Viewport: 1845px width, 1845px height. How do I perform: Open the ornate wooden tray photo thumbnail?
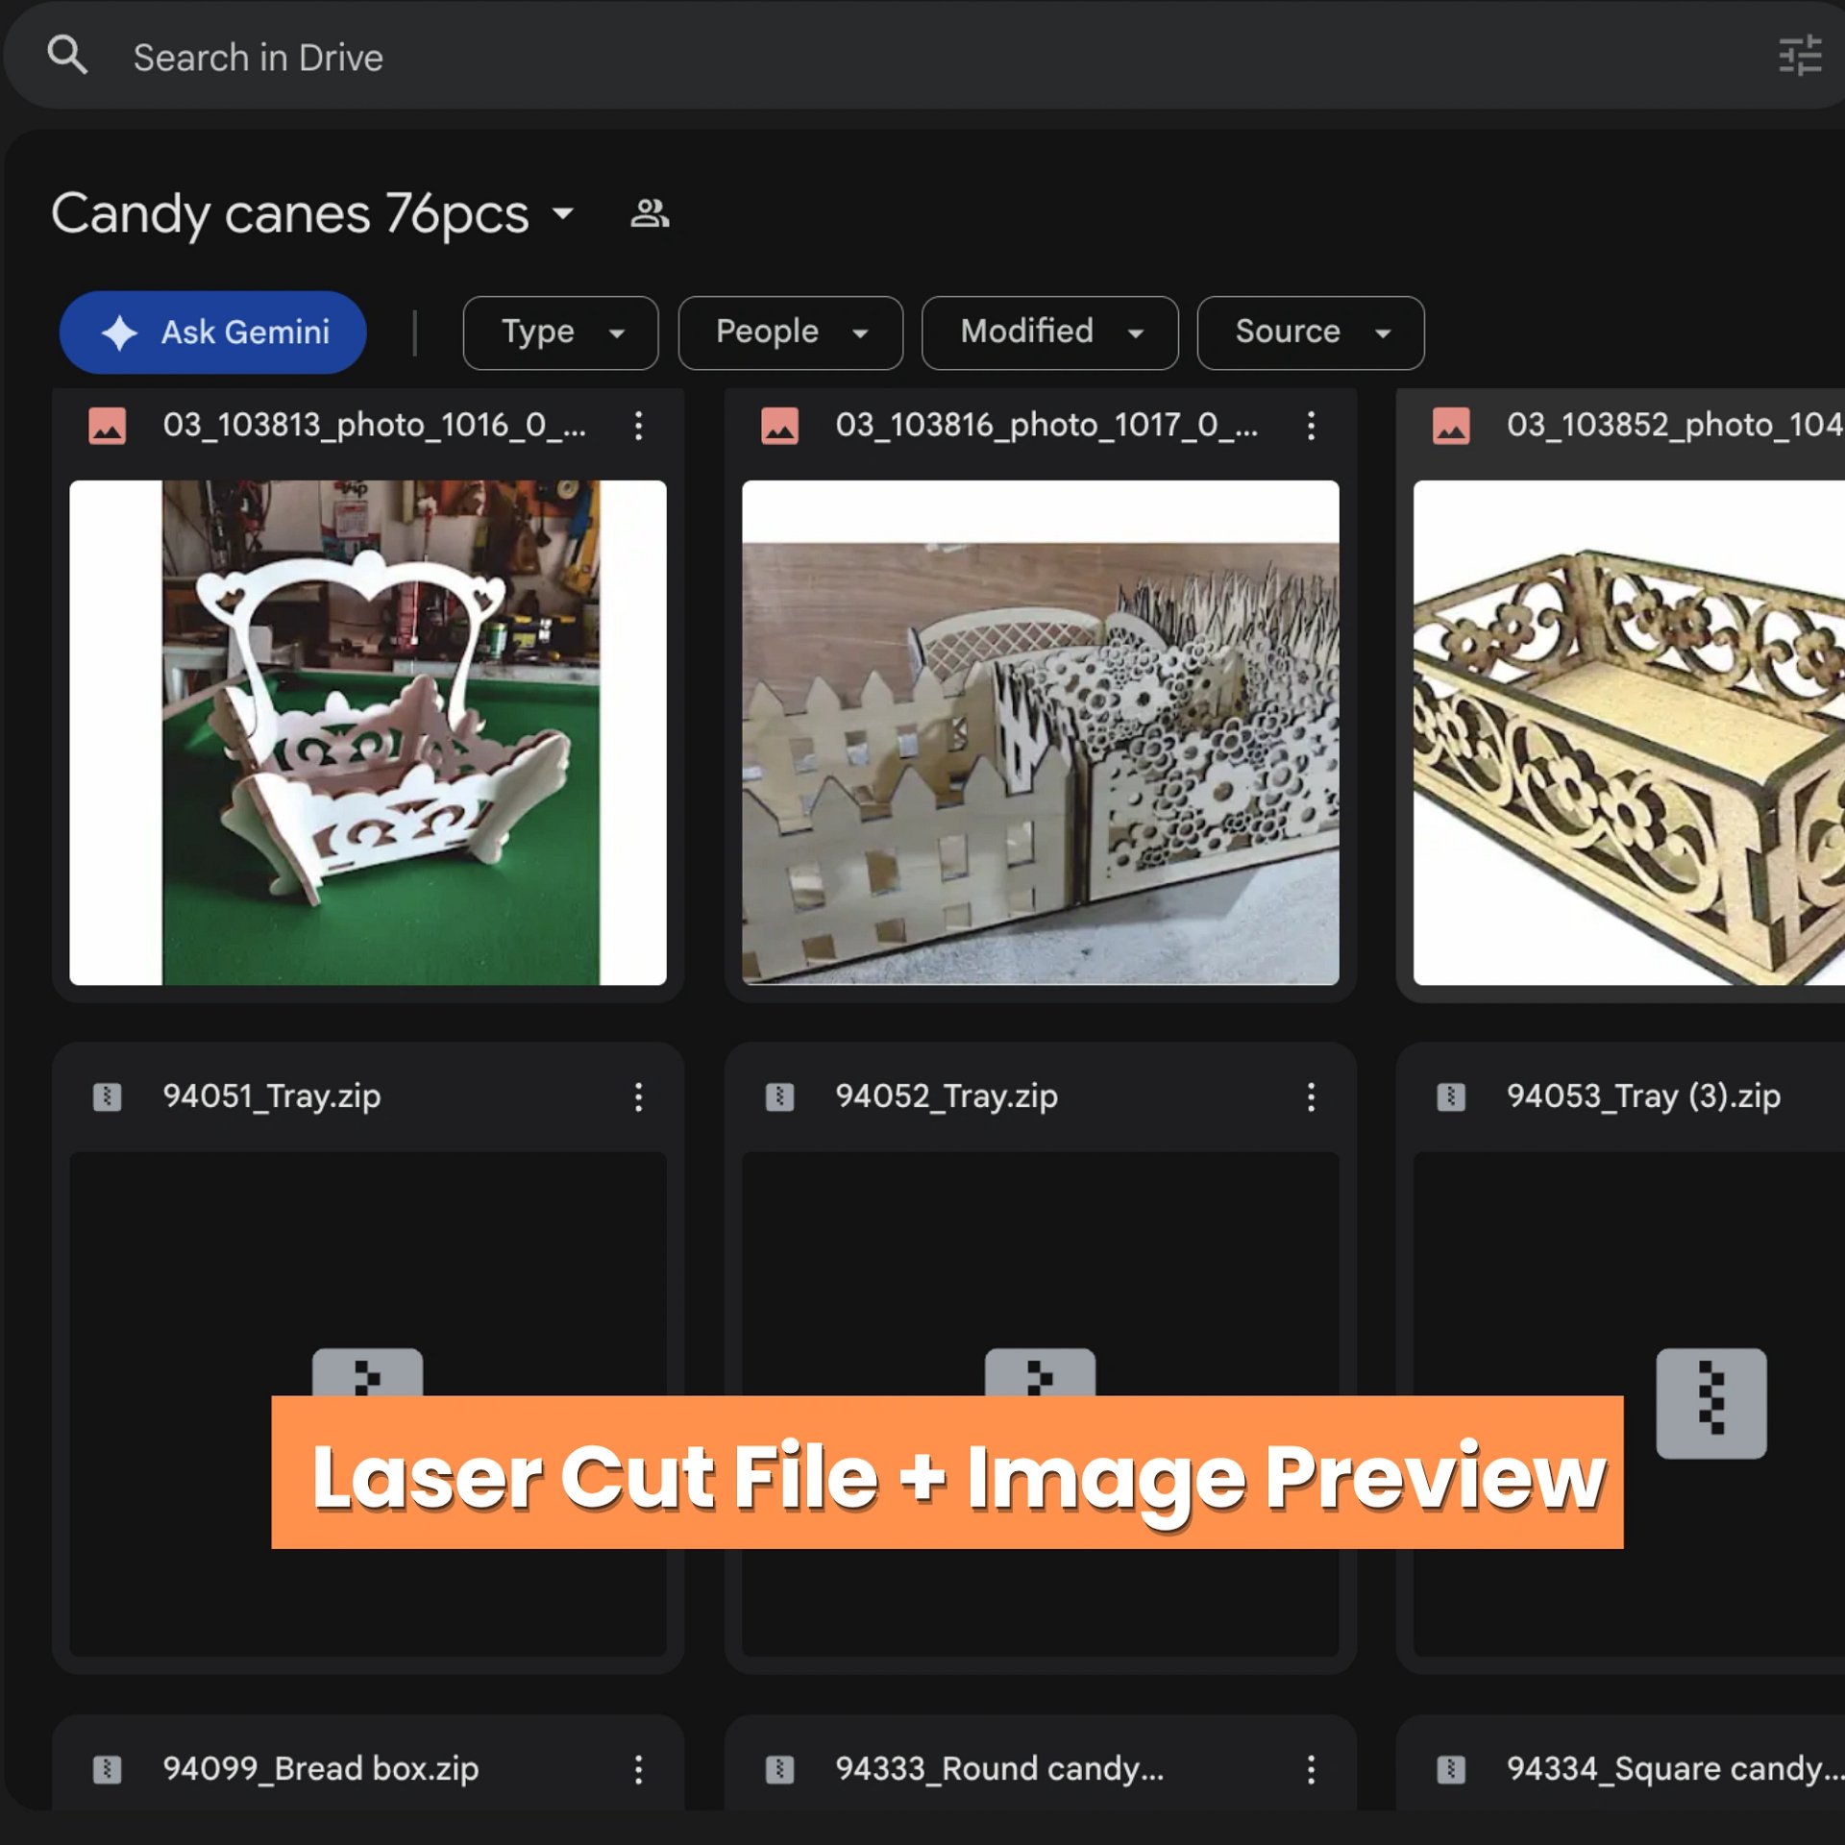(1629, 732)
